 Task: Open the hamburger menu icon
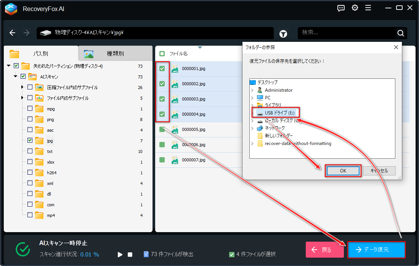(368, 8)
